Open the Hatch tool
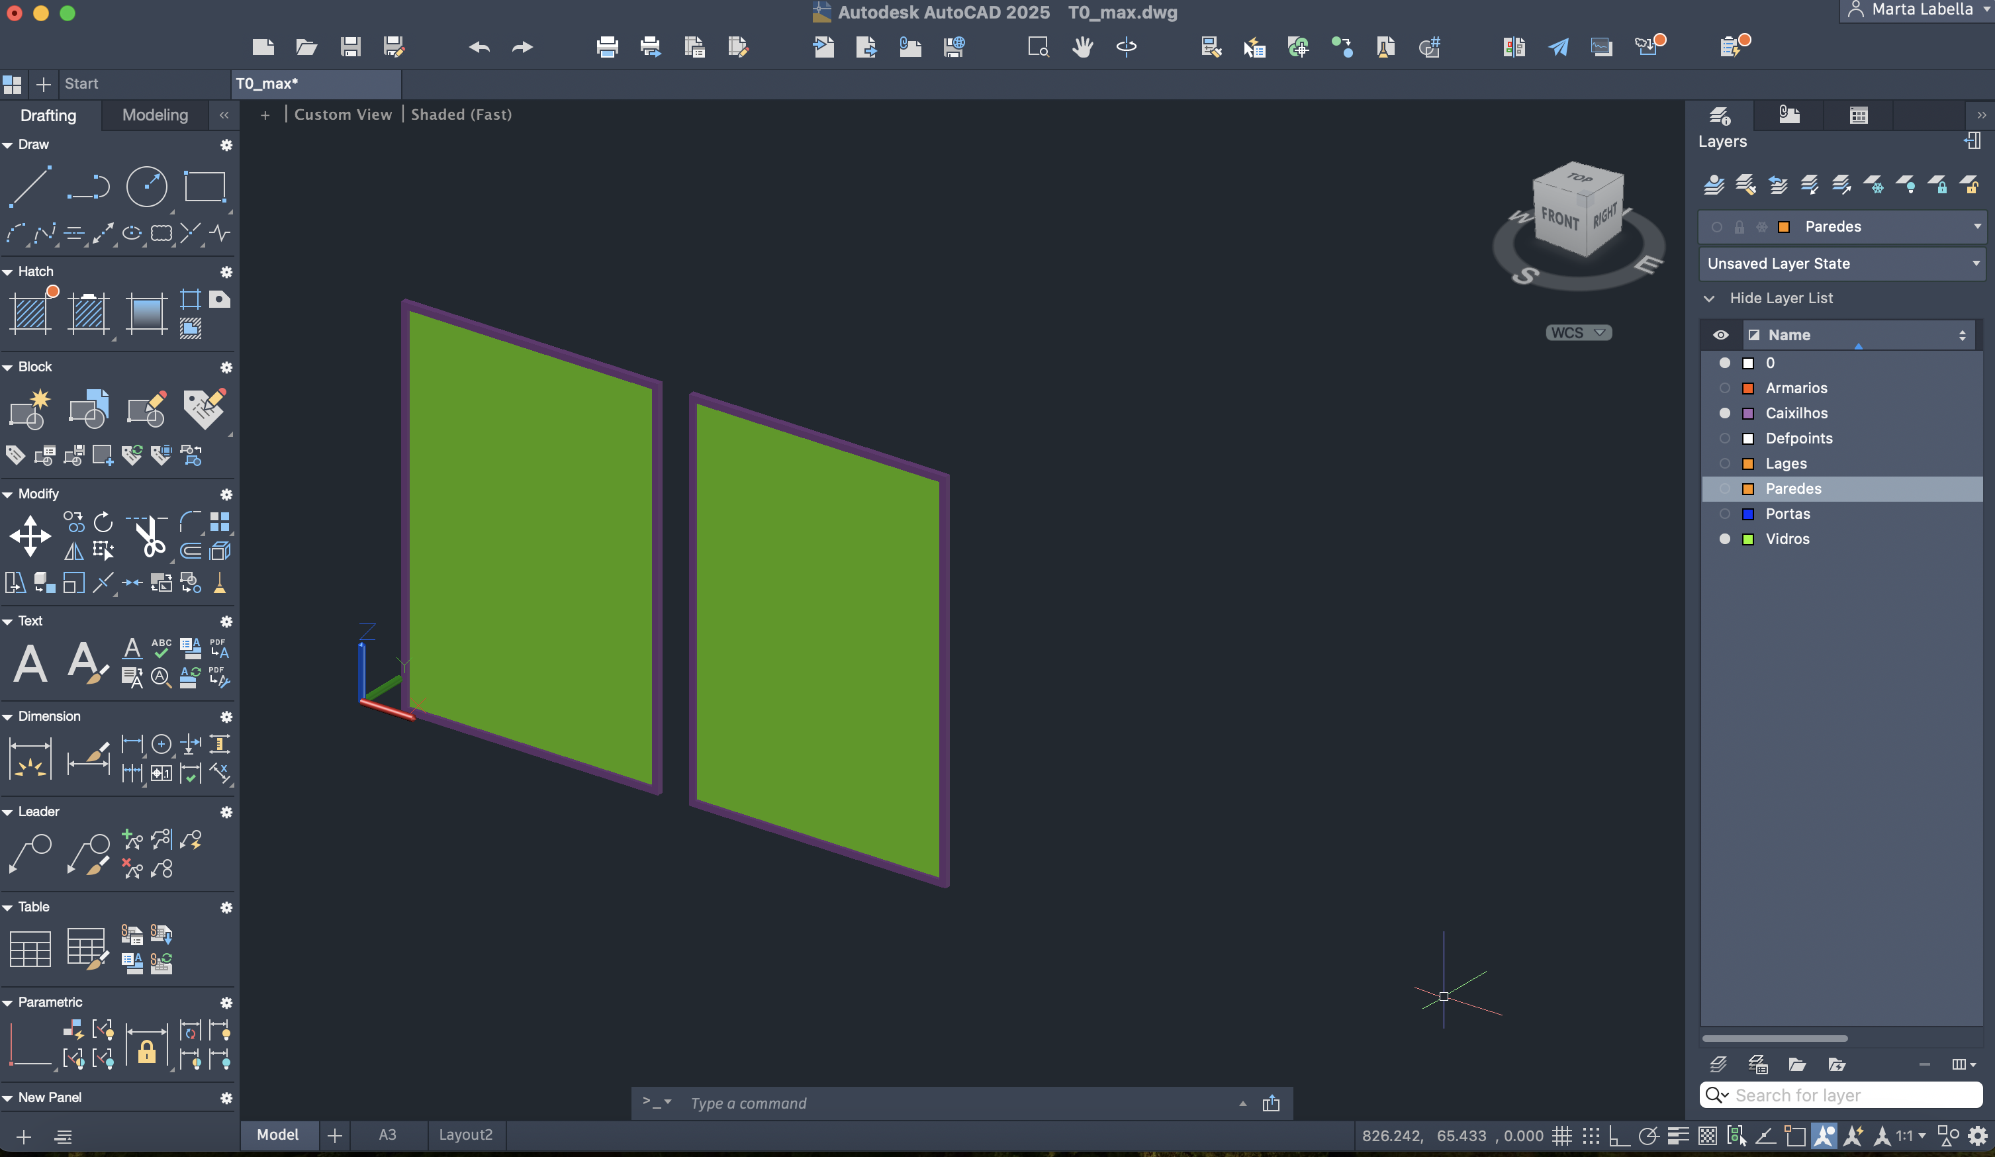Screen dimensions: 1995x1157 tap(30, 314)
